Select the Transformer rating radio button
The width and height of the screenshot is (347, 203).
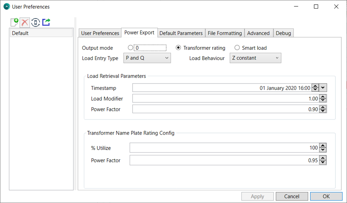pyautogui.click(x=178, y=48)
